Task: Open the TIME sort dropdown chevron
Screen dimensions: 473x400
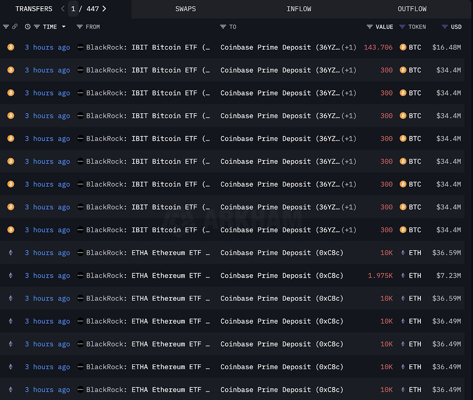Action: [64, 27]
